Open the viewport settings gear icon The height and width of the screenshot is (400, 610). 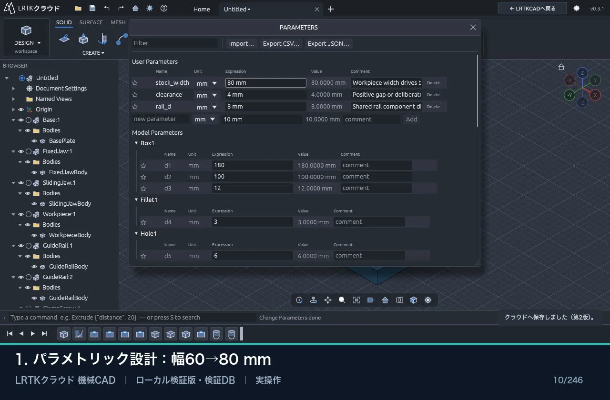click(x=428, y=300)
